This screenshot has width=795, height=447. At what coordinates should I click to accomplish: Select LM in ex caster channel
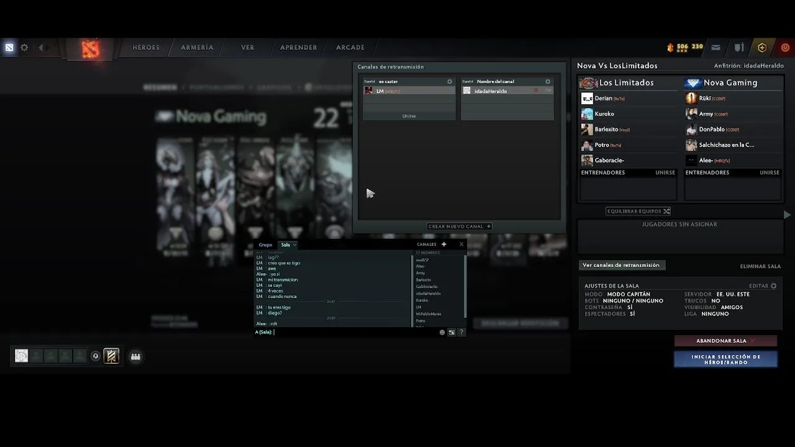(x=409, y=91)
